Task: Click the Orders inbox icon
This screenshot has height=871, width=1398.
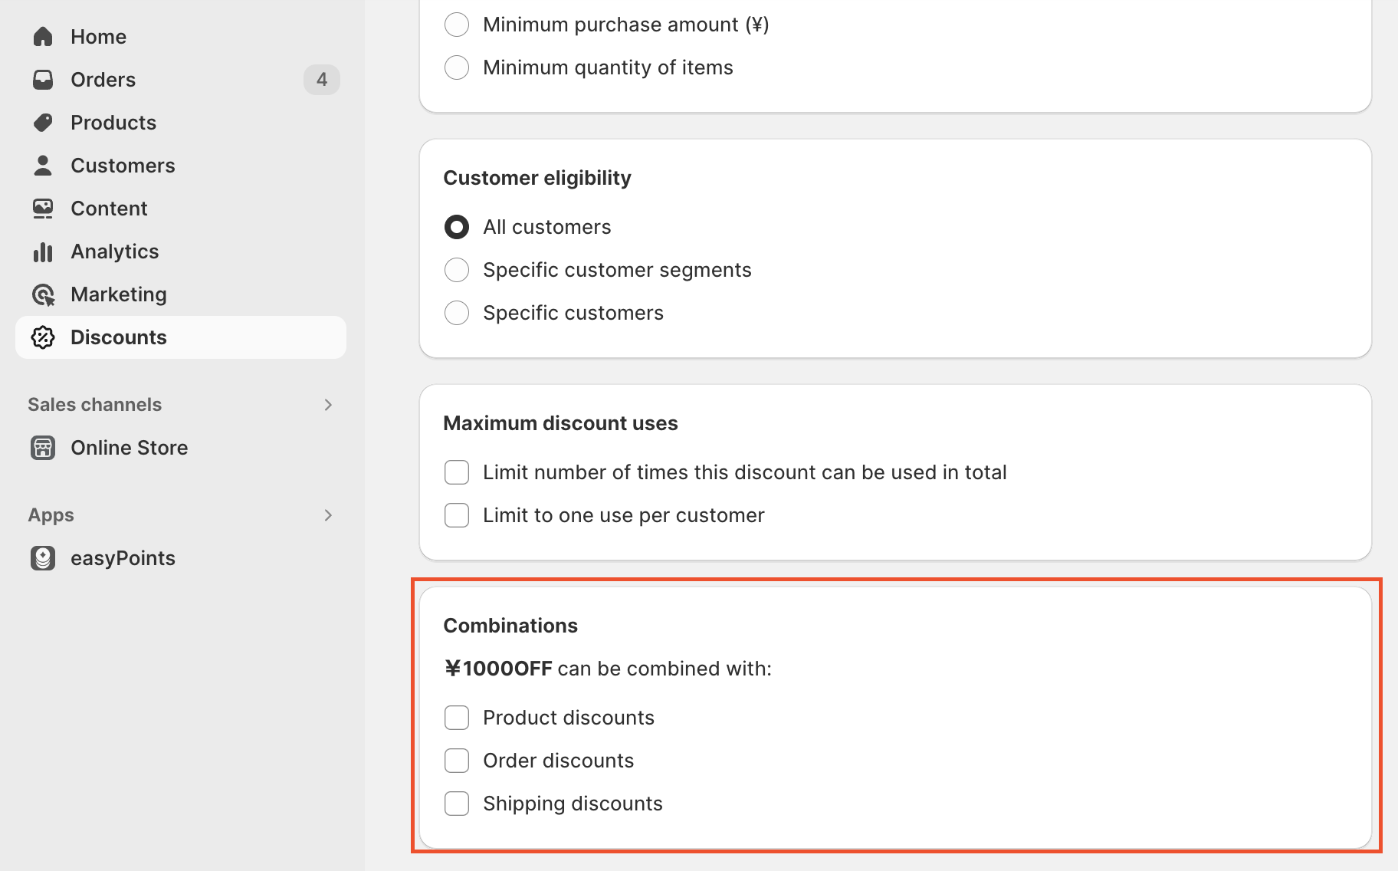Action: tap(43, 80)
